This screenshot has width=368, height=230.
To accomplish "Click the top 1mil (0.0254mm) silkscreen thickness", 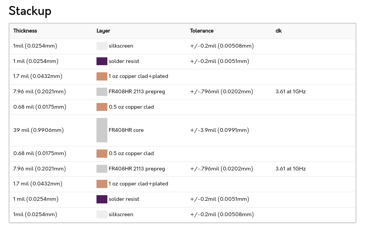I will pyautogui.click(x=35, y=46).
